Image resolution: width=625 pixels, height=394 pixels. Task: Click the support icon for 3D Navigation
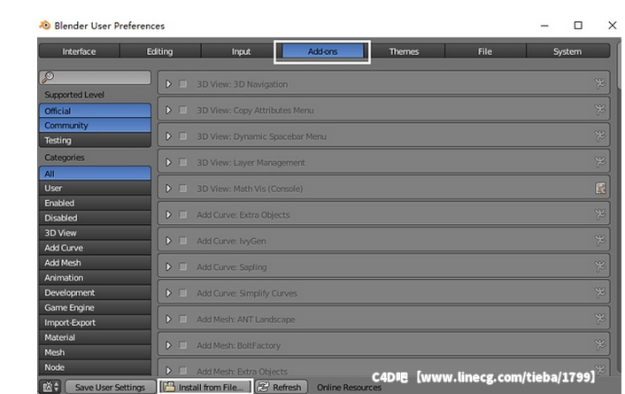[599, 83]
